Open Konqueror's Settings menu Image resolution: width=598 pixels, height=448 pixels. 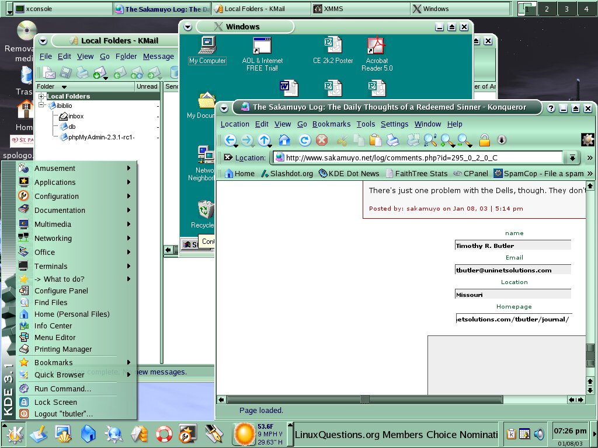coord(394,124)
